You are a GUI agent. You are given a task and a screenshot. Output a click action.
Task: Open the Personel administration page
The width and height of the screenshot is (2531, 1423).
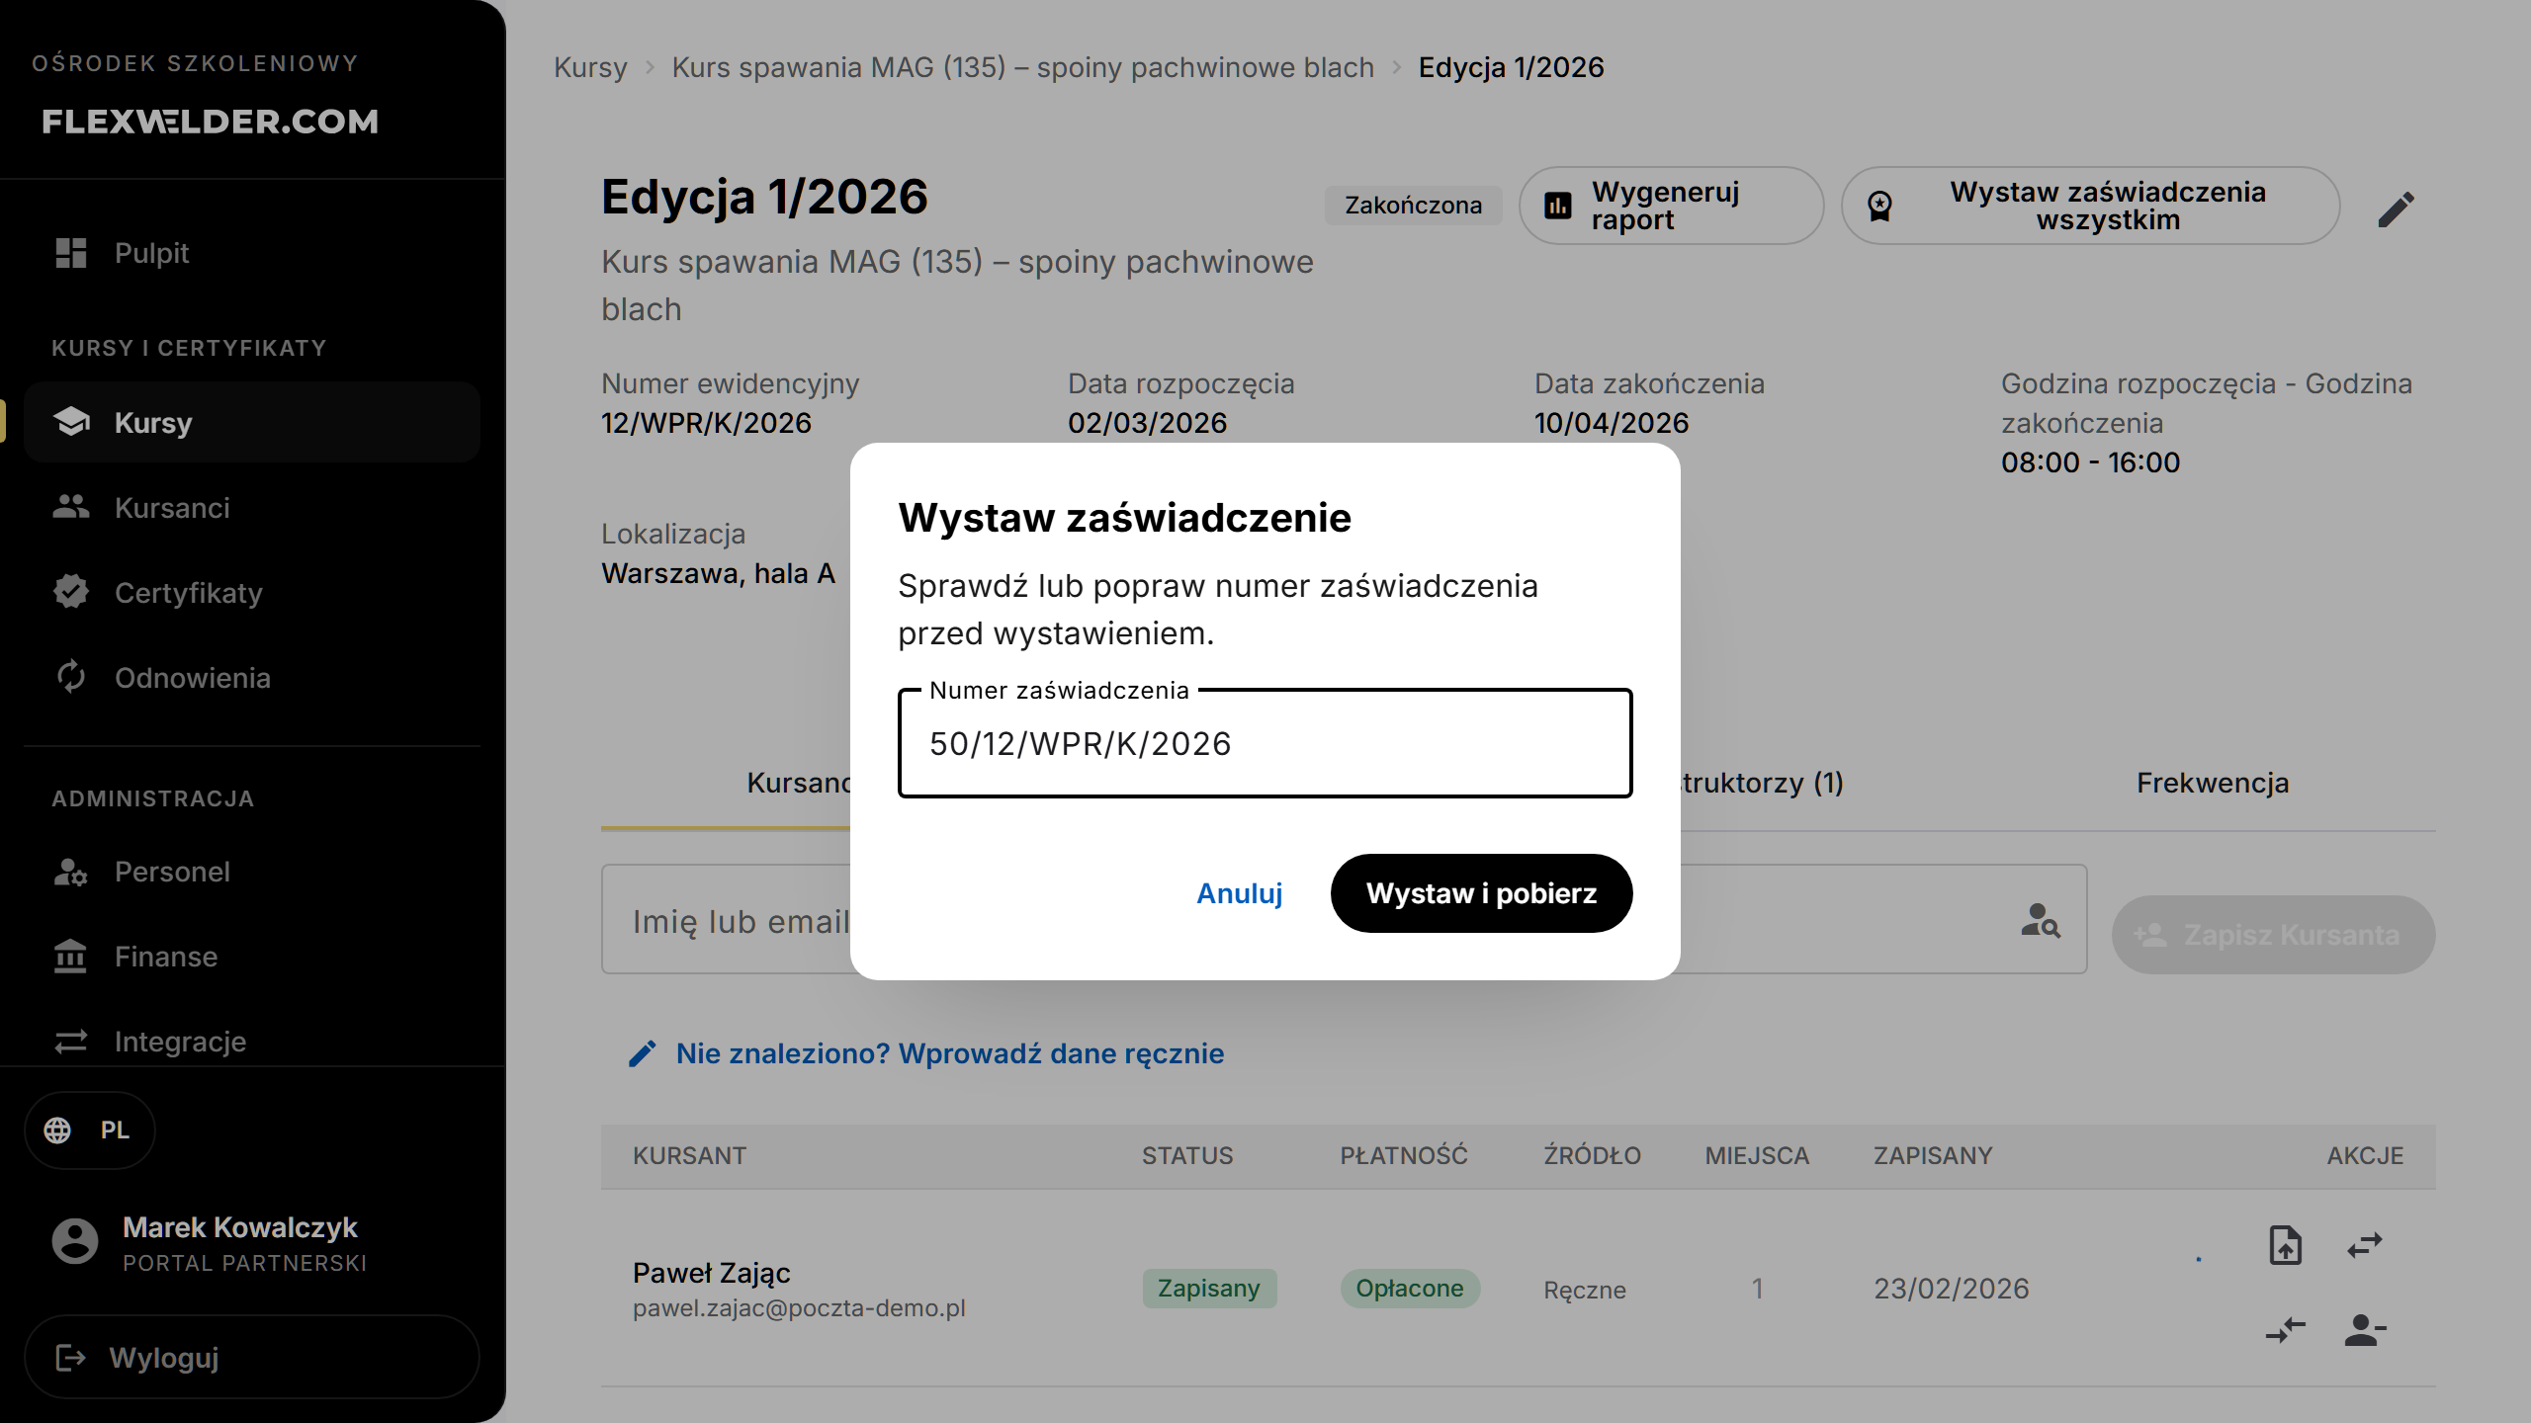pos(252,872)
